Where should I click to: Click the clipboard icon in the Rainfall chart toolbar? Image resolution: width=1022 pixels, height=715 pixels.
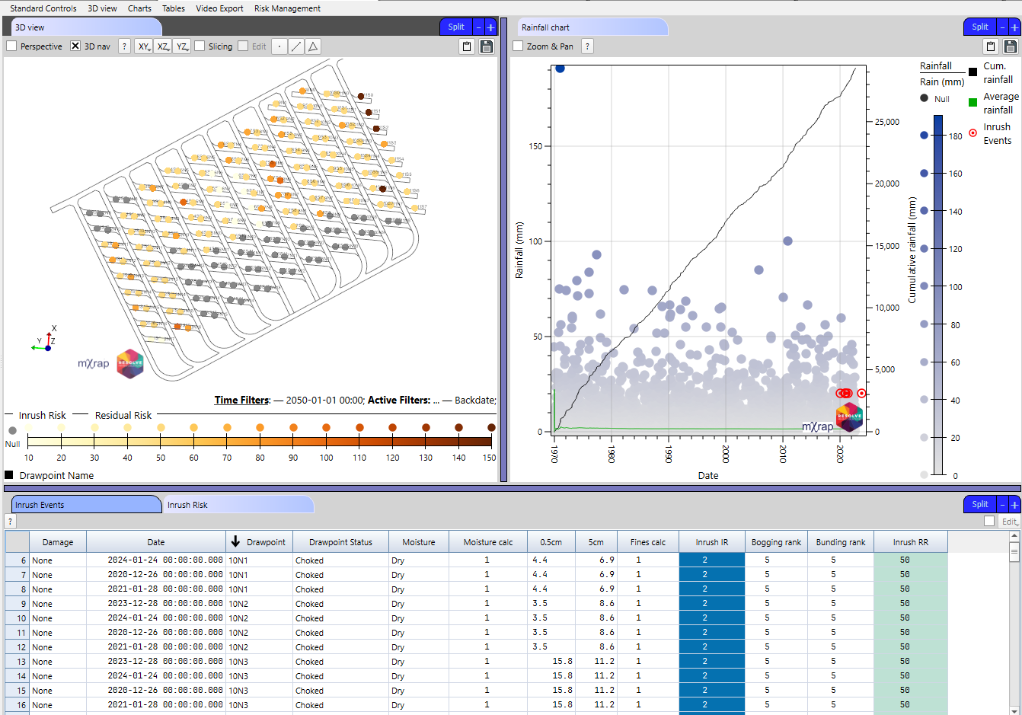(991, 46)
